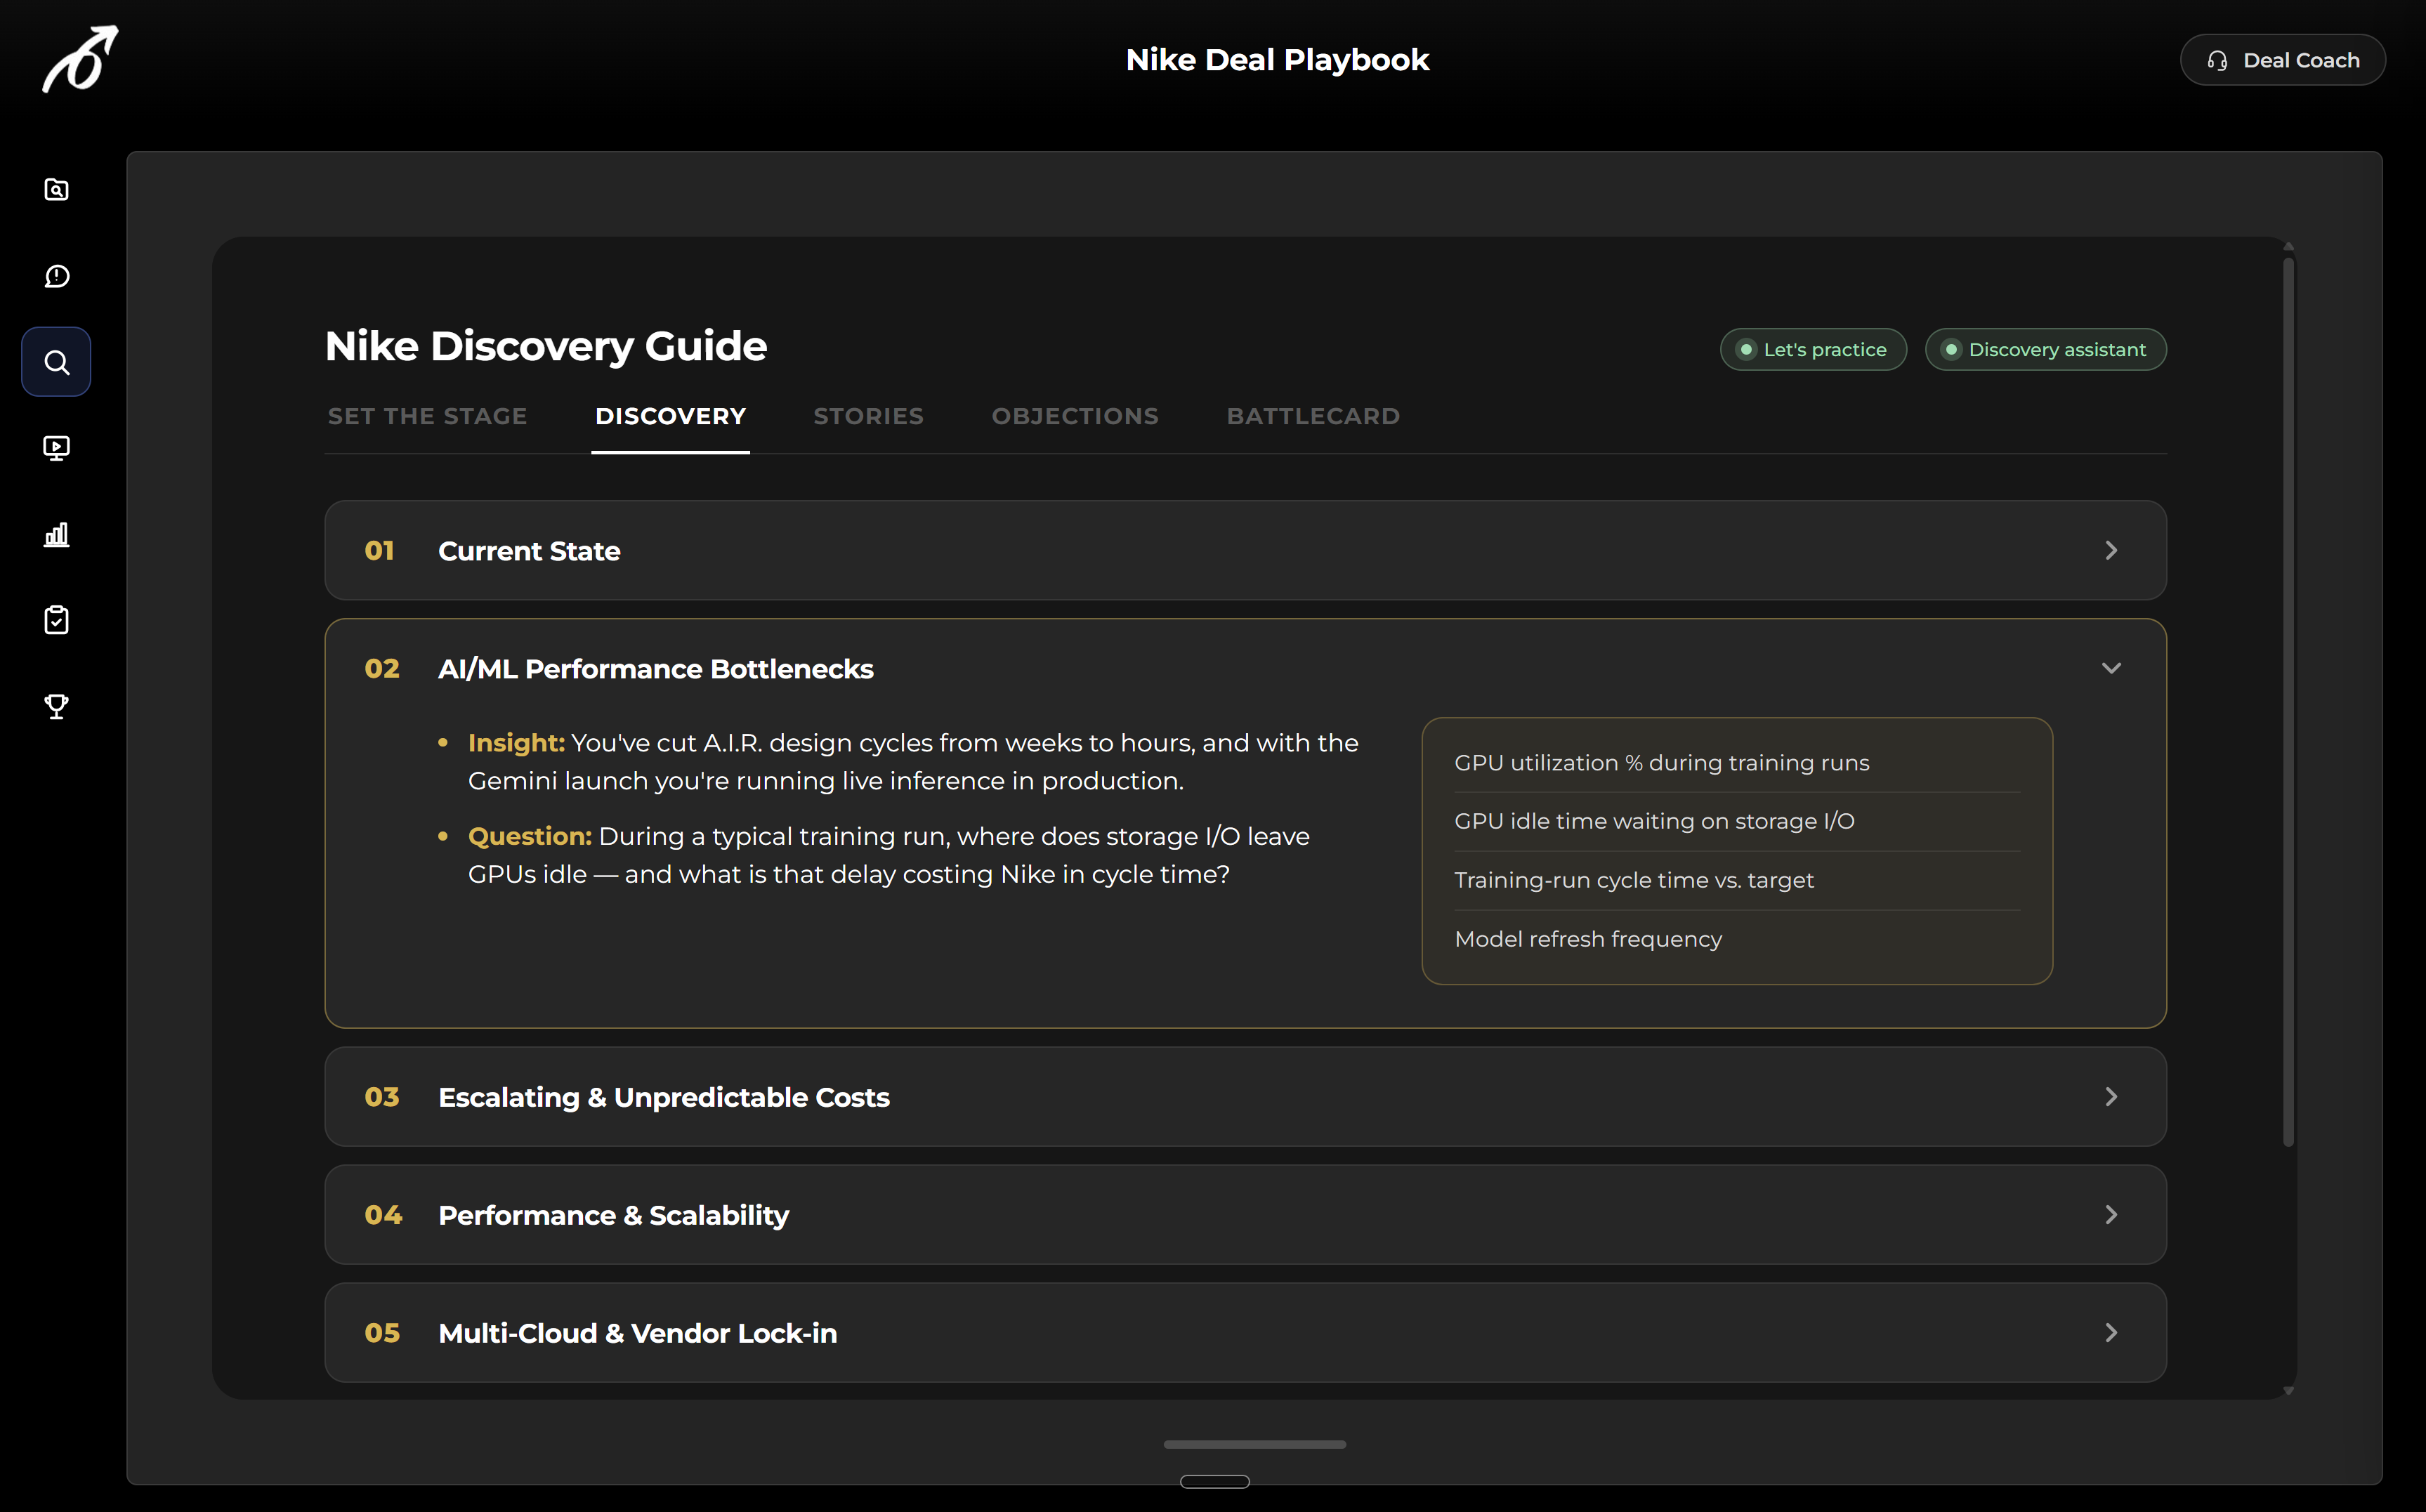2426x1512 pixels.
Task: Click the GPU utilization % during training runs metric
Action: pyautogui.click(x=1661, y=763)
